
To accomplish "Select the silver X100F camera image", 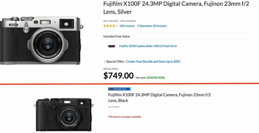I will point(42,41).
